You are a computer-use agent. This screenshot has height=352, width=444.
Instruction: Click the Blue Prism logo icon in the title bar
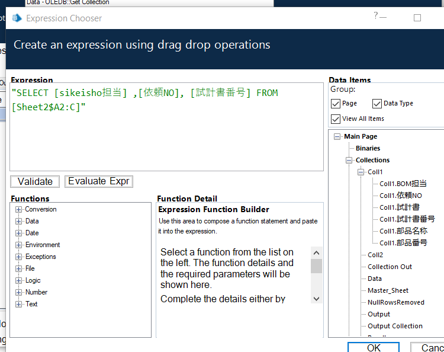coord(17,18)
